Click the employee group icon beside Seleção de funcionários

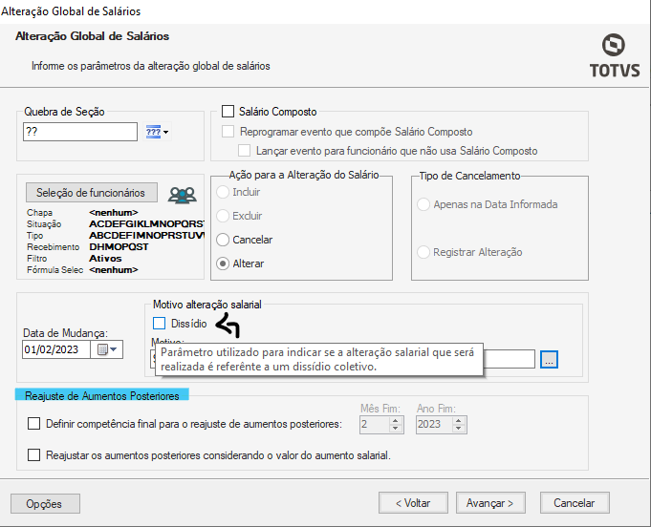coord(182,194)
